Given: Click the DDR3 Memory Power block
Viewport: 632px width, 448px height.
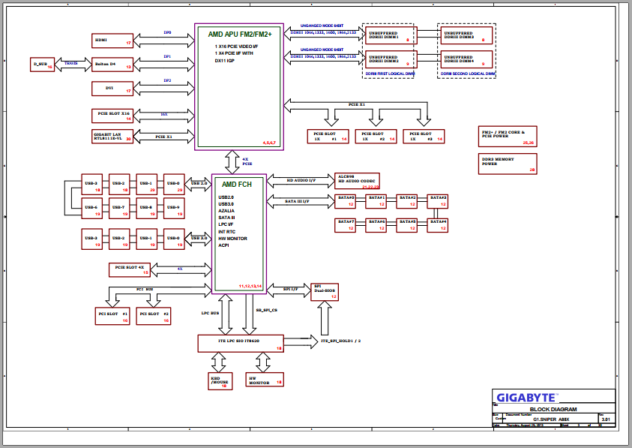Looking at the screenshot, I should click(508, 164).
